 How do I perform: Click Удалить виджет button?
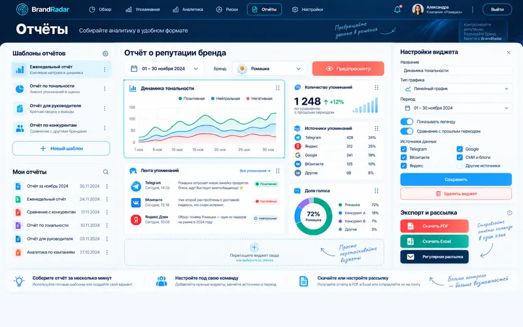[456, 194]
